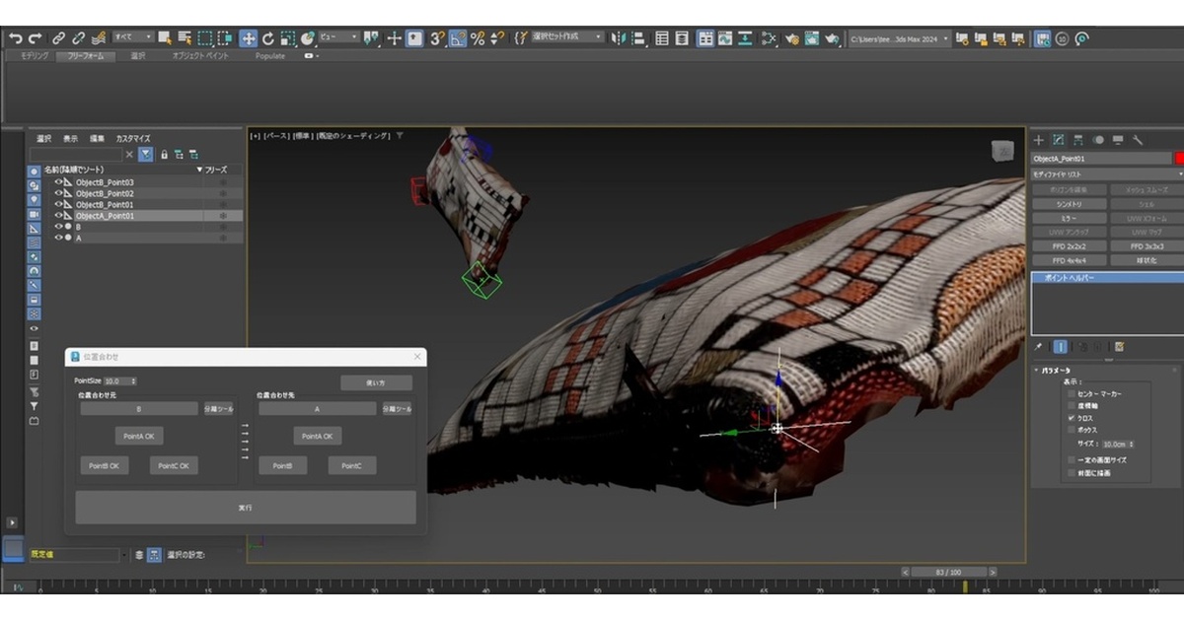Hide object B using its eye icon

58,226
